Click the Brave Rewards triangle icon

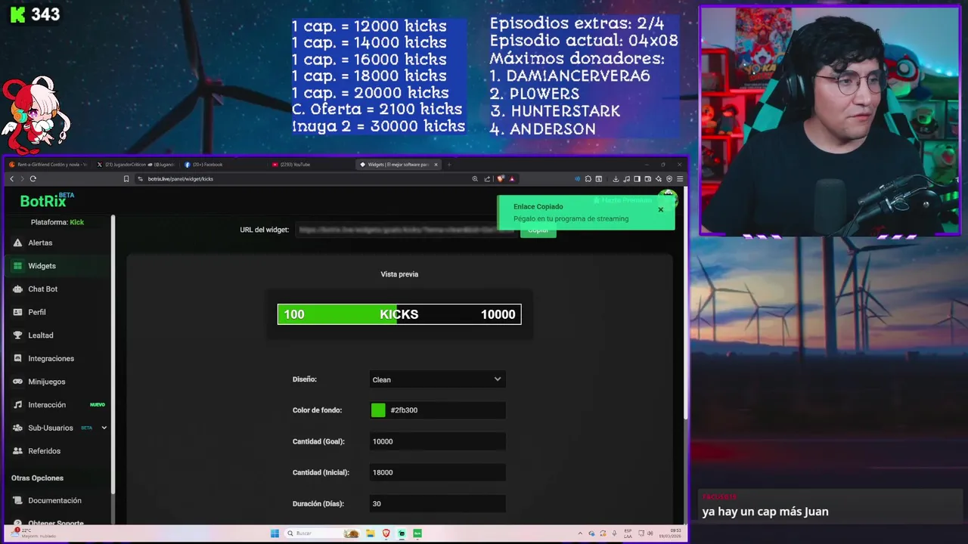(512, 178)
